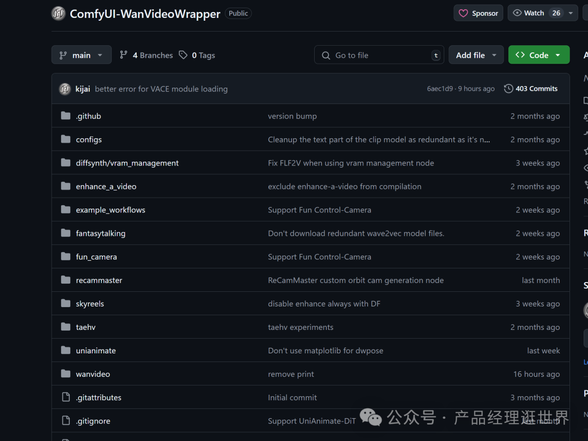Open the enhance_a_video folder
This screenshot has width=588, height=441.
click(106, 186)
